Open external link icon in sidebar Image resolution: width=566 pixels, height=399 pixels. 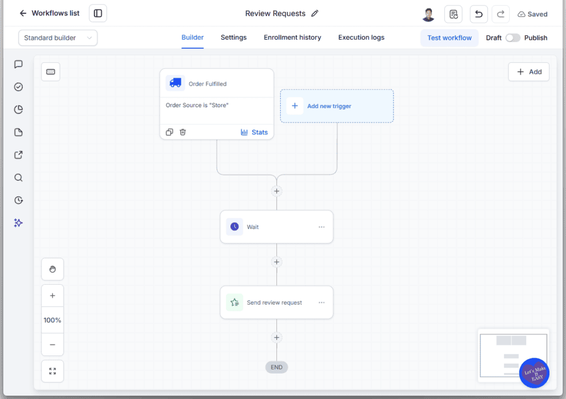18,155
